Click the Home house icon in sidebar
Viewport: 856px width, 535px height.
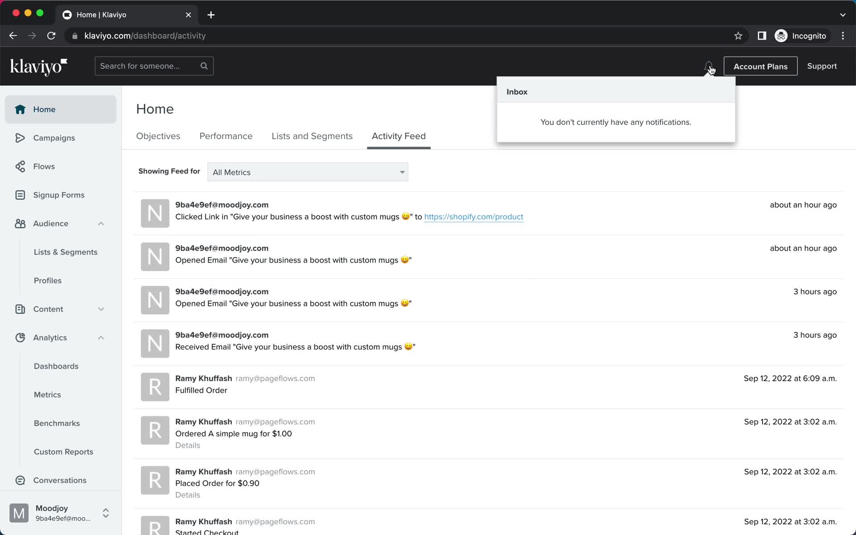click(x=20, y=109)
